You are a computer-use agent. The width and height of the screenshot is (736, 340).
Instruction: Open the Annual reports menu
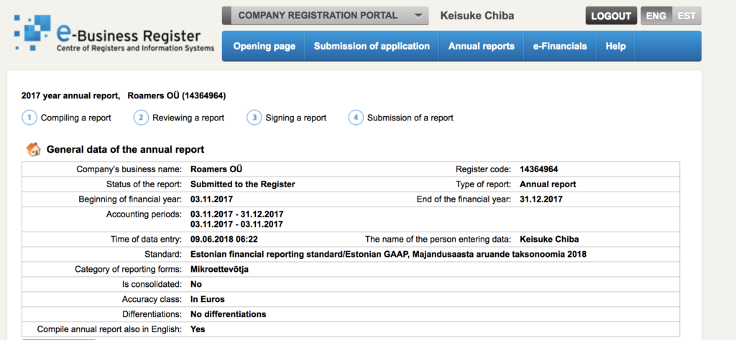pyautogui.click(x=481, y=47)
